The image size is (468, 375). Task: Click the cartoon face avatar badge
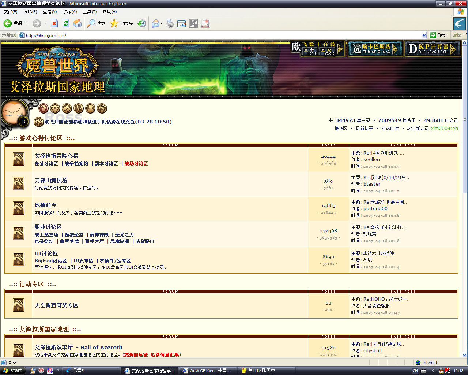[x=15, y=114]
